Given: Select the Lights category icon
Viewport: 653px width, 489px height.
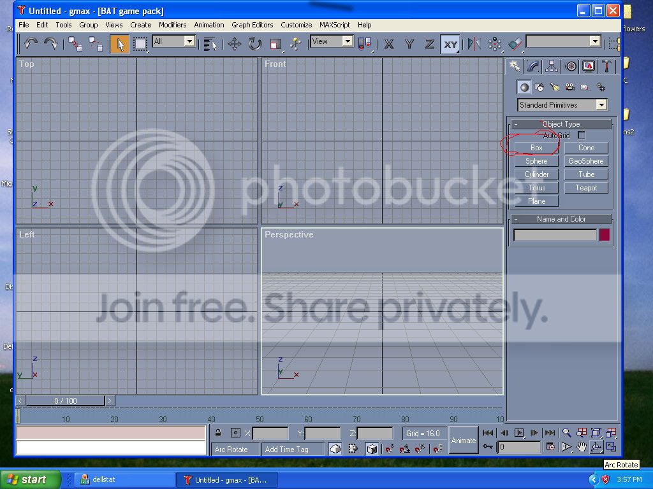Looking at the screenshot, I should 554,87.
